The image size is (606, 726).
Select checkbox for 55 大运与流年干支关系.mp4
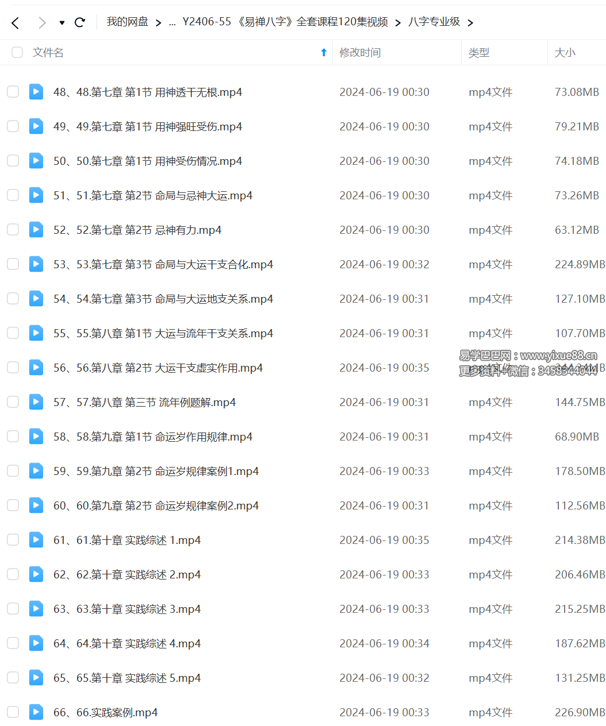pyautogui.click(x=13, y=333)
